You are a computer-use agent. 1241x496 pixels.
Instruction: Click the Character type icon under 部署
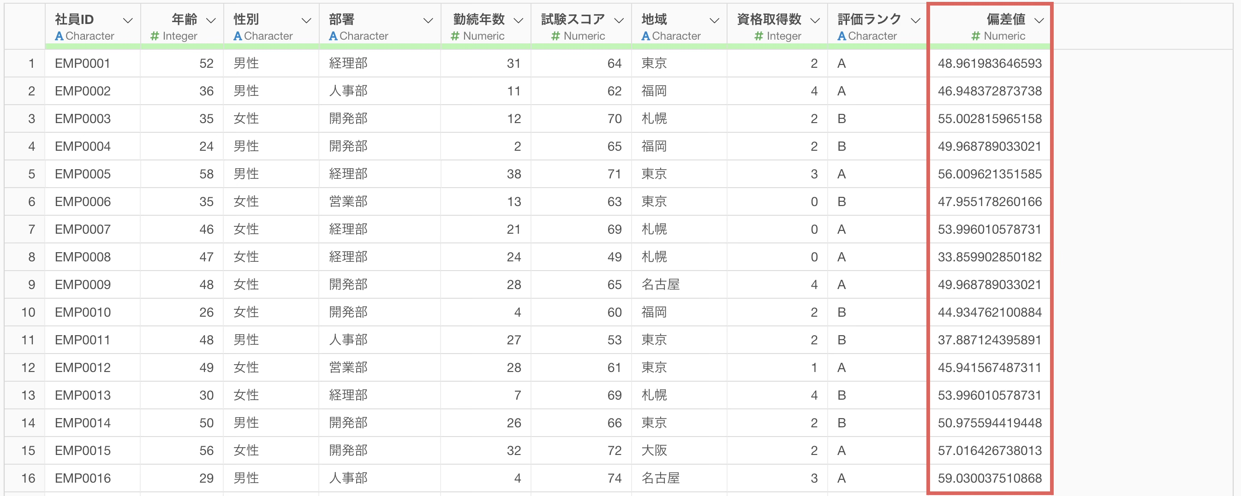pos(333,36)
